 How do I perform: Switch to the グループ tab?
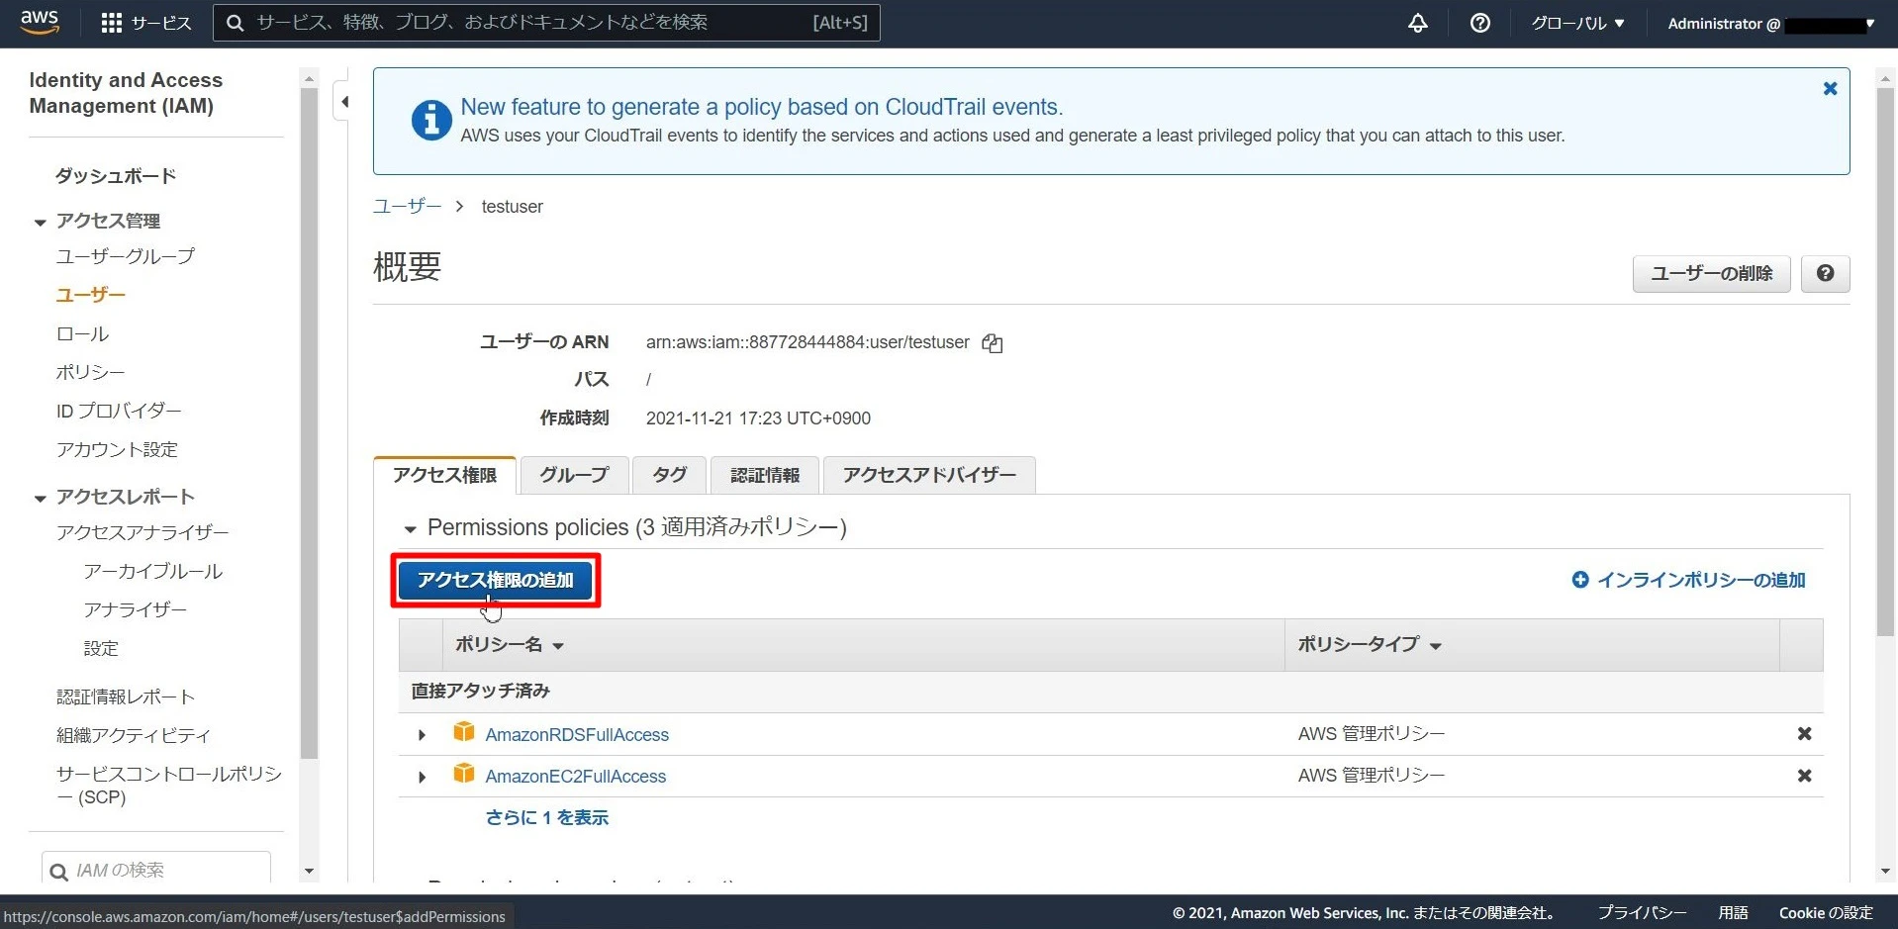tap(574, 475)
